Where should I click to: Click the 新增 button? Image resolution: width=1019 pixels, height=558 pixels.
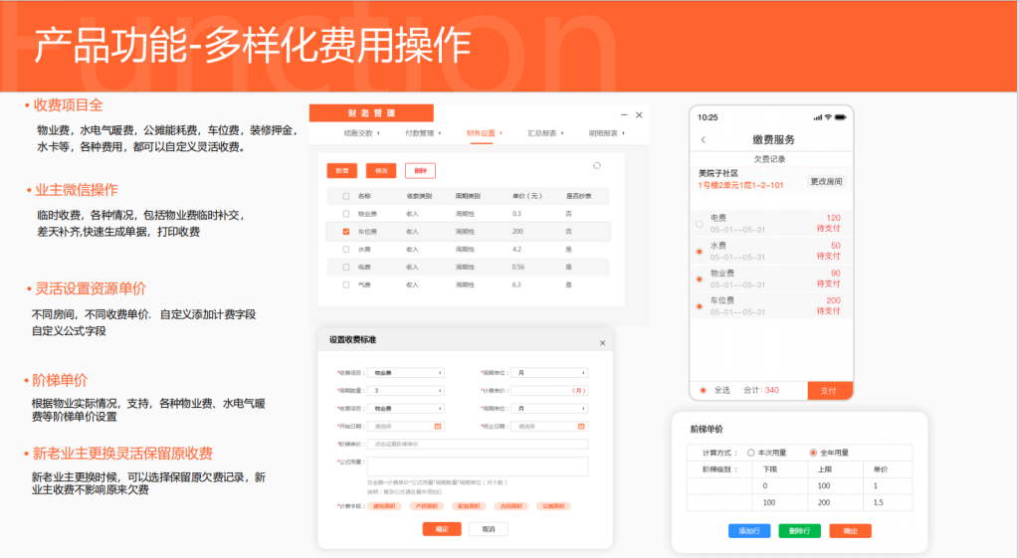tap(342, 171)
